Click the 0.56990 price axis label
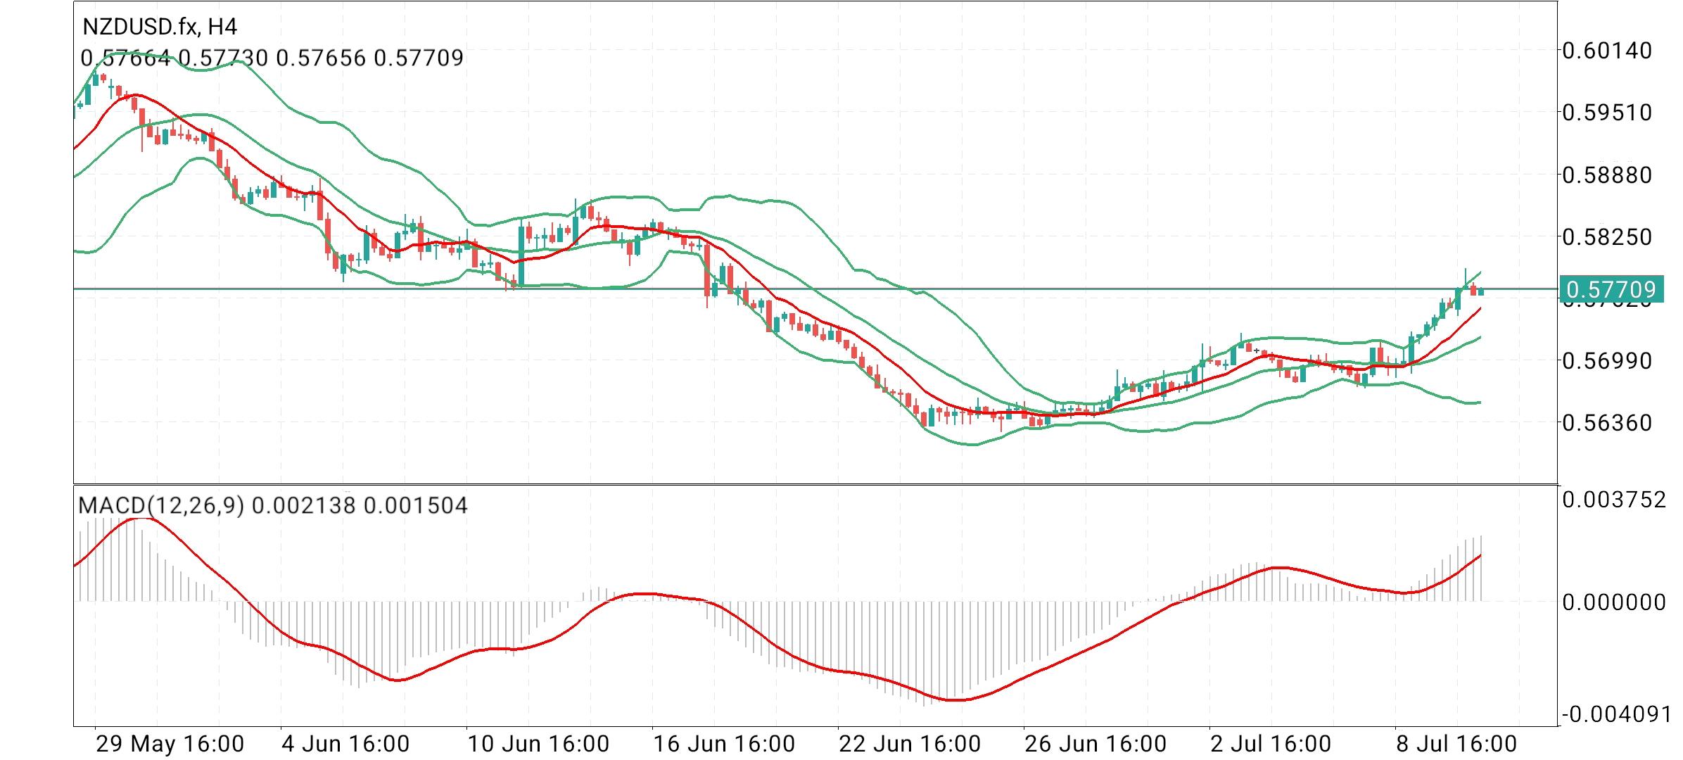The width and height of the screenshot is (1683, 760). (x=1607, y=361)
